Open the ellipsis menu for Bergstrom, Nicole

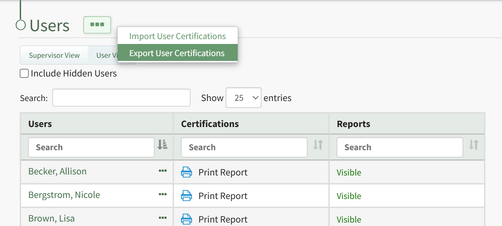click(163, 194)
